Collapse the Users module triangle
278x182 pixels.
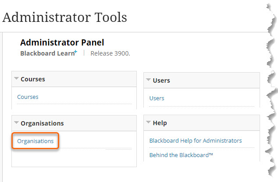pos(148,80)
